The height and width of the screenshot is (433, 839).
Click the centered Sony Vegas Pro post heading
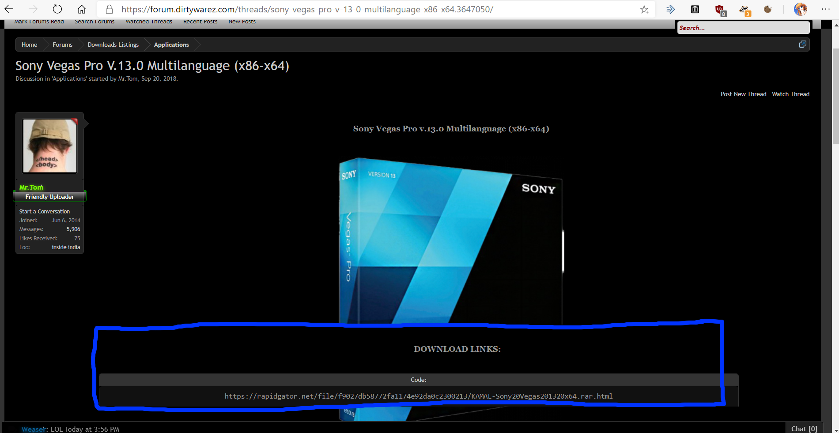coord(451,129)
